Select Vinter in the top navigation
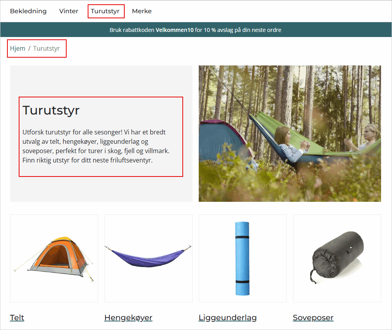 pos(69,11)
